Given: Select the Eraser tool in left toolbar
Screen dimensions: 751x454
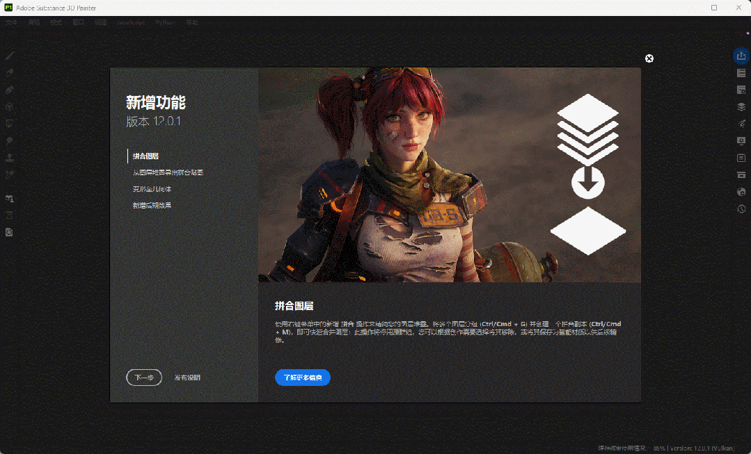Looking at the screenshot, I should (x=9, y=73).
